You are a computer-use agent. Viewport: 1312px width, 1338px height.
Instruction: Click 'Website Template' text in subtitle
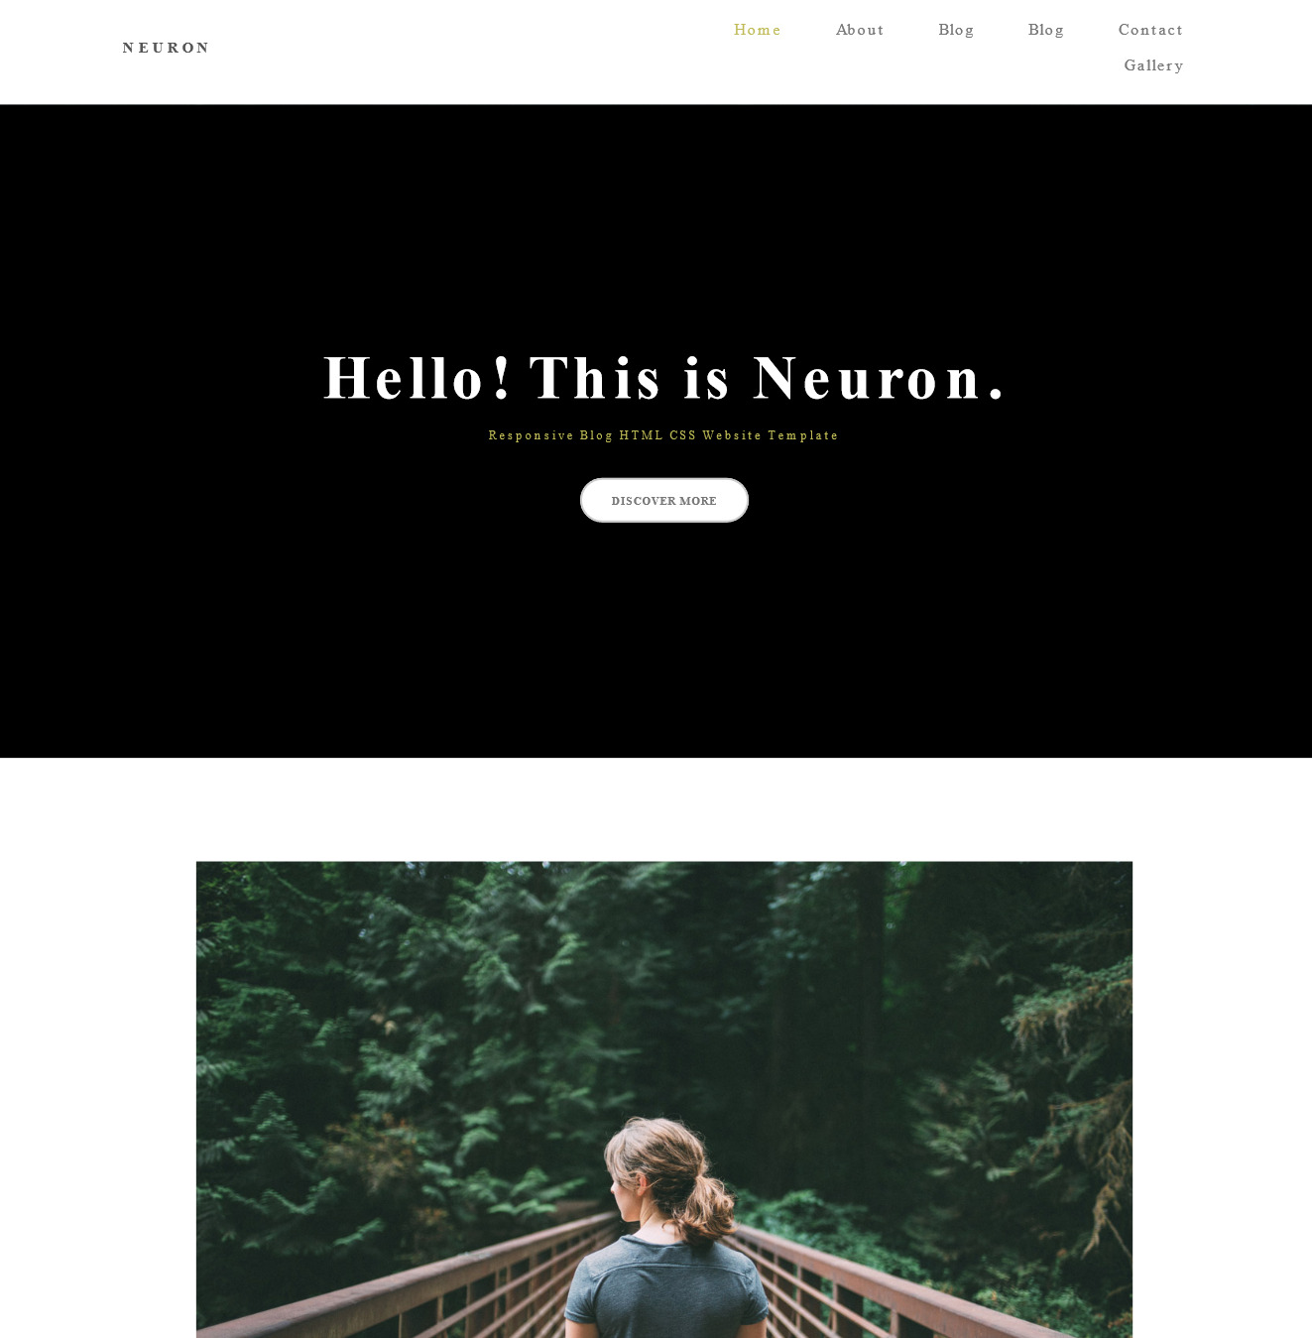click(x=771, y=435)
